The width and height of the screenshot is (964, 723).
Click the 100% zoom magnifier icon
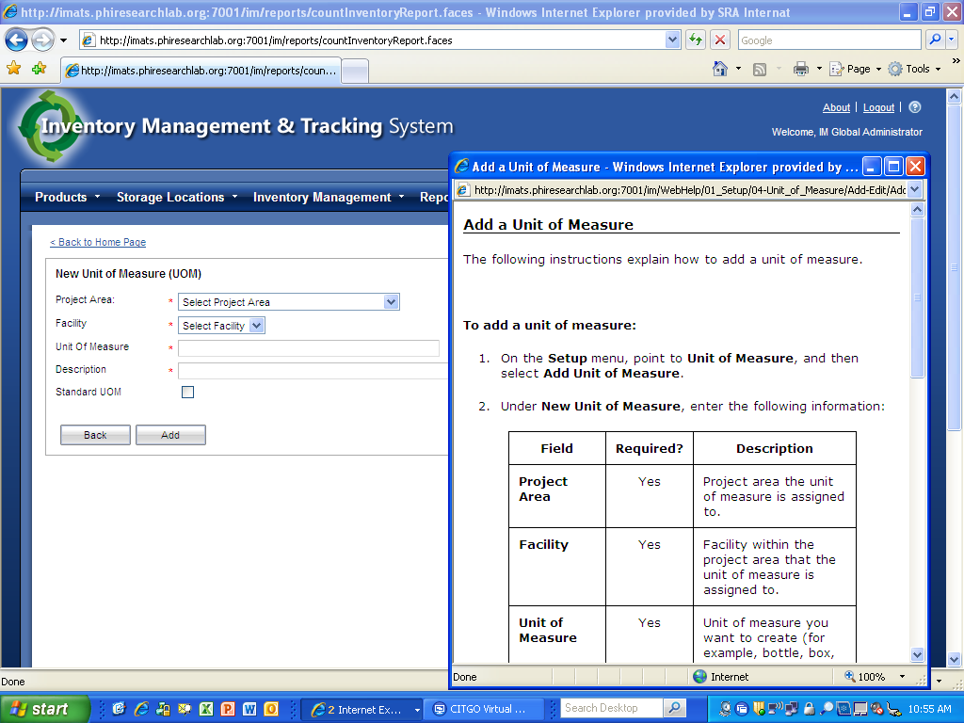pyautogui.click(x=850, y=676)
